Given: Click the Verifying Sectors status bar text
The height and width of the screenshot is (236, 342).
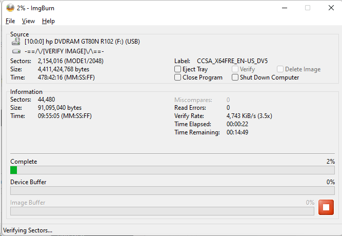Looking at the screenshot, I should click(x=28, y=230).
